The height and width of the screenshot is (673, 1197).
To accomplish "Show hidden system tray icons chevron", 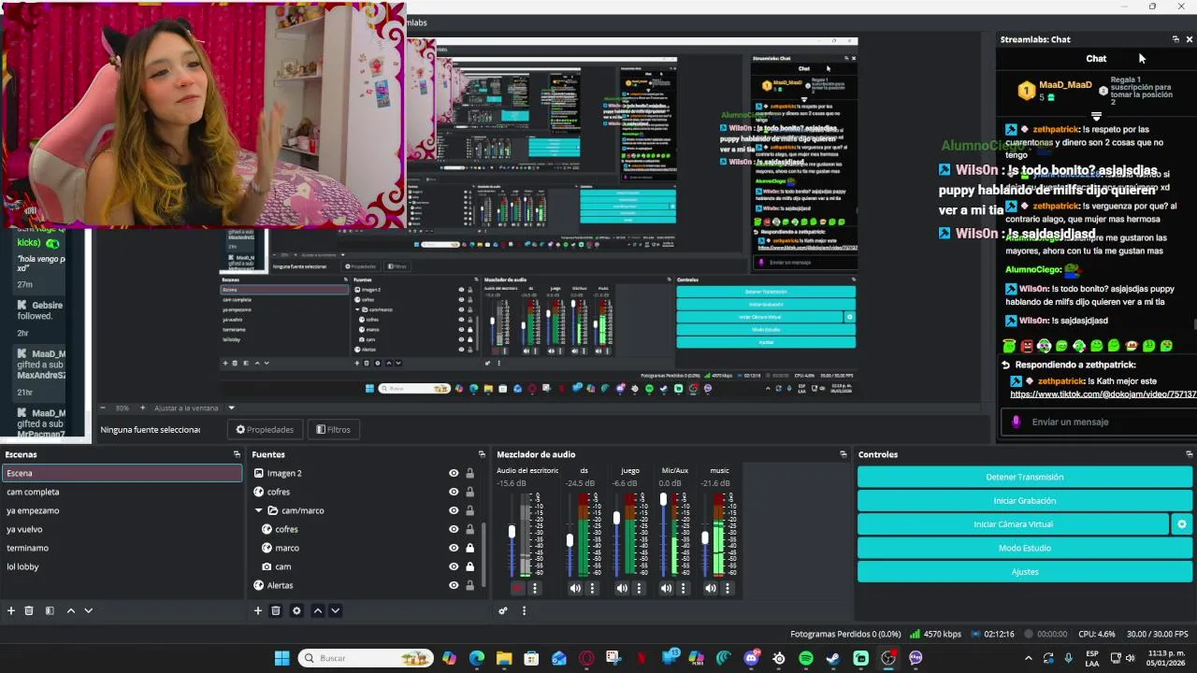I will (x=1029, y=658).
